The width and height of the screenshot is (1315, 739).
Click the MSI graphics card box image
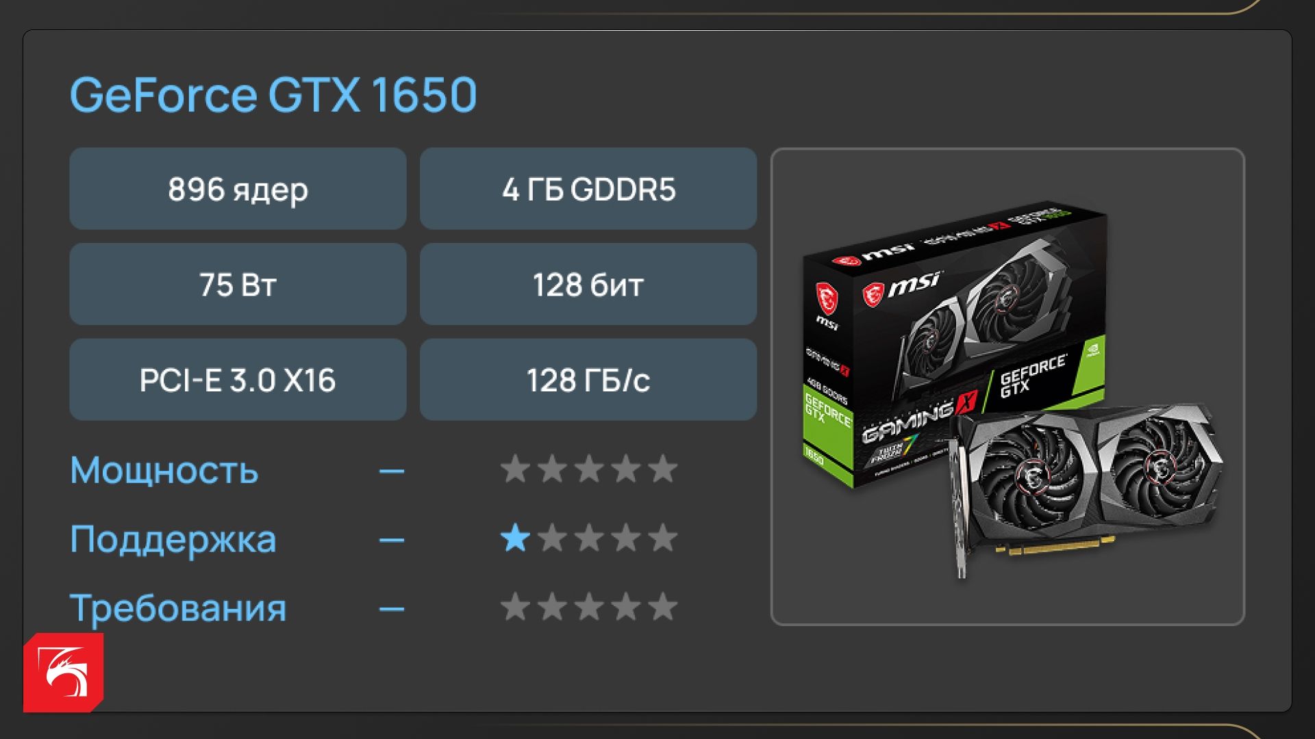pyautogui.click(x=955, y=346)
